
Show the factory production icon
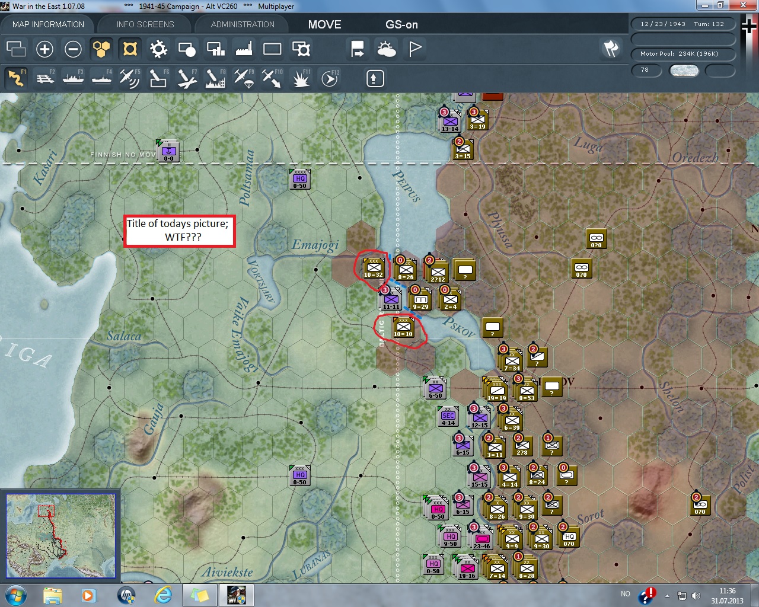[244, 49]
